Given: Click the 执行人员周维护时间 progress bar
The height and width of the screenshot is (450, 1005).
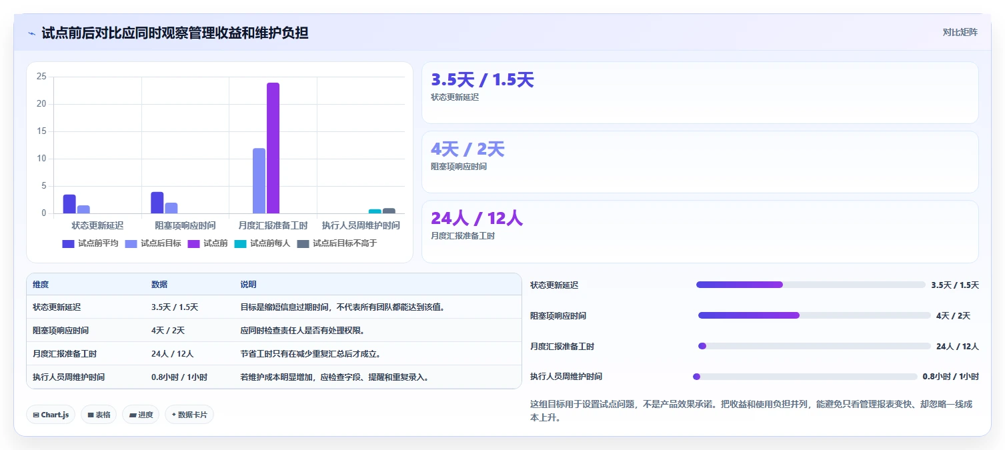Looking at the screenshot, I should 805,377.
